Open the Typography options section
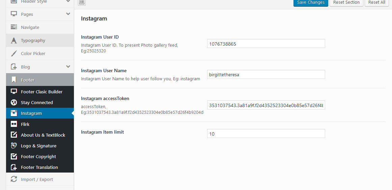The width and height of the screenshot is (392, 190). click(x=40, y=40)
